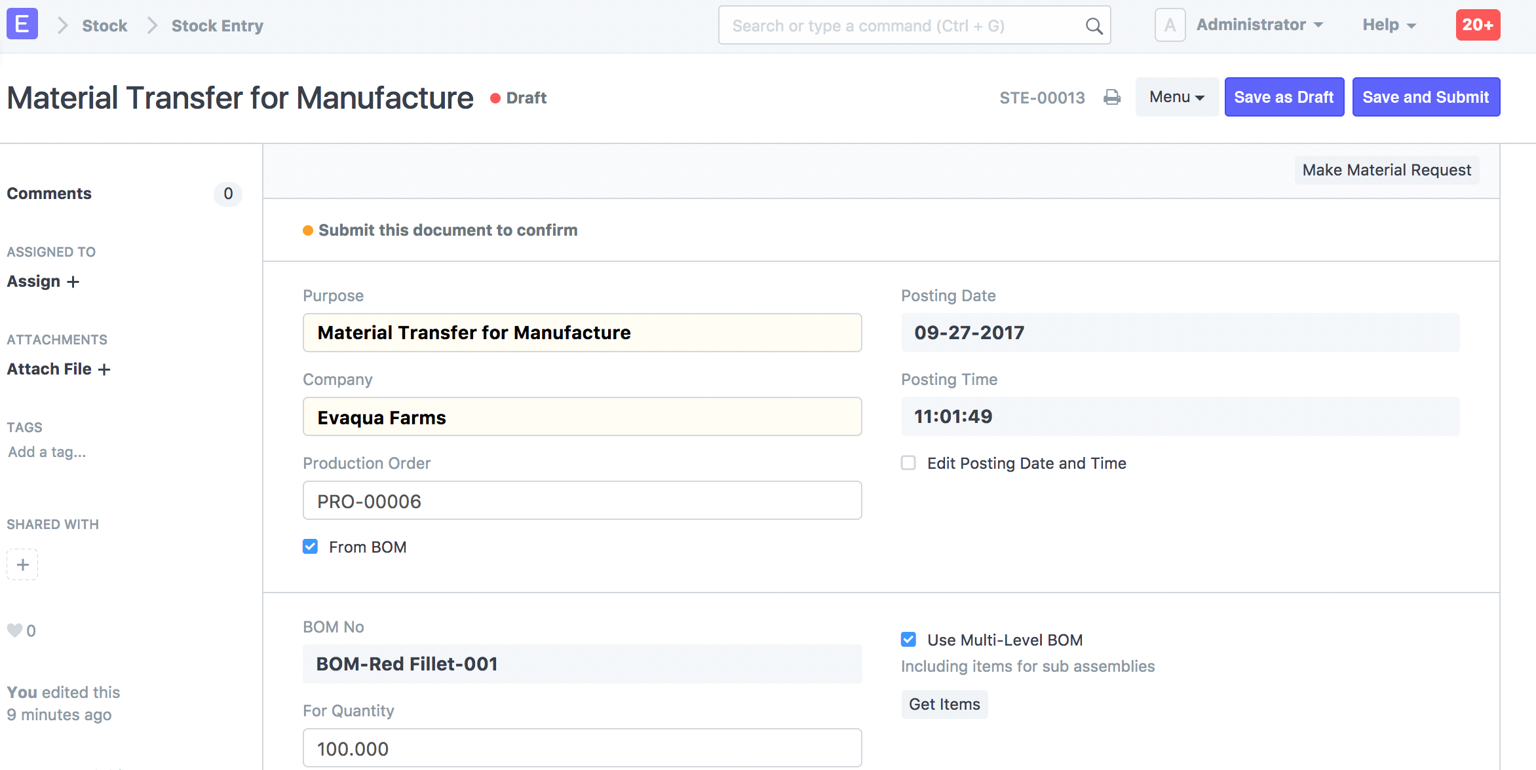The height and width of the screenshot is (770, 1536).
Task: Click the search magnifier icon
Action: click(1093, 26)
